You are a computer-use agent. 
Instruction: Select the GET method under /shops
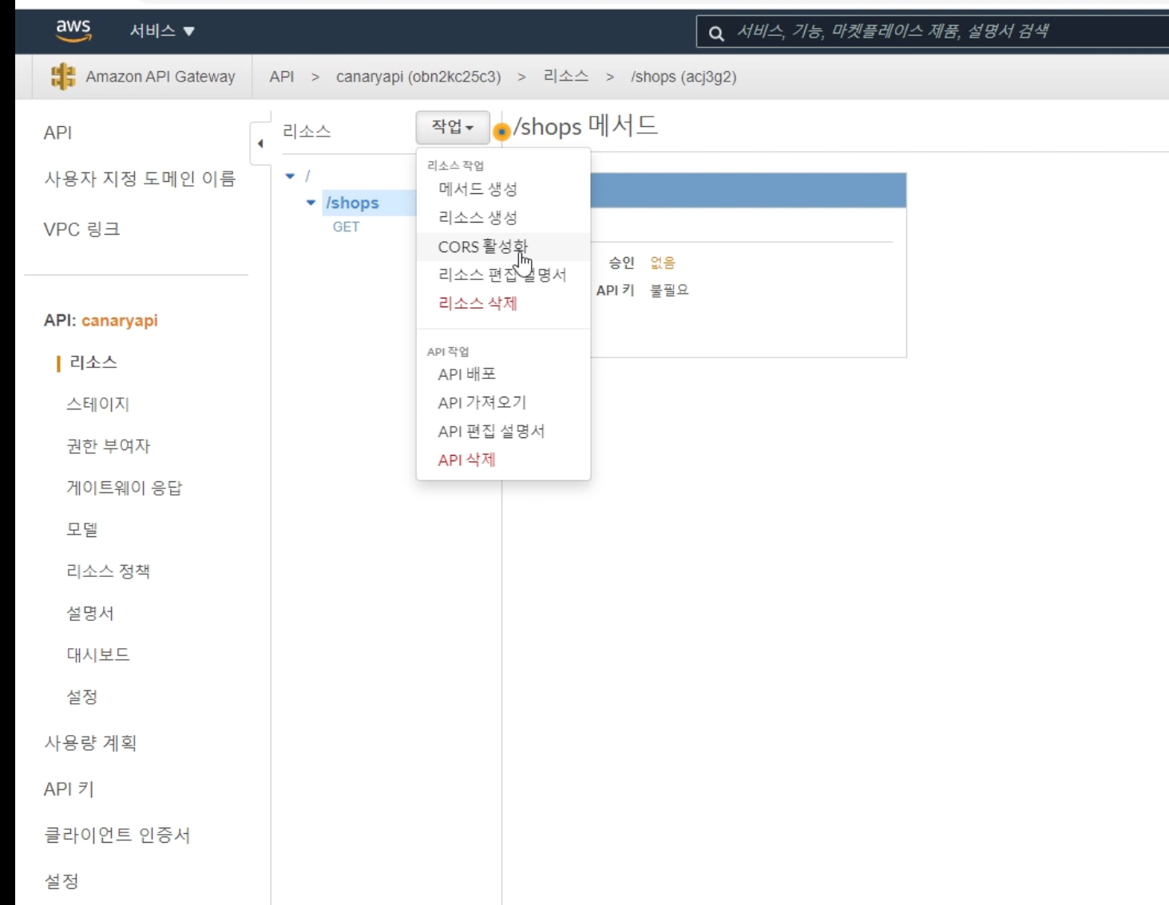coord(346,227)
